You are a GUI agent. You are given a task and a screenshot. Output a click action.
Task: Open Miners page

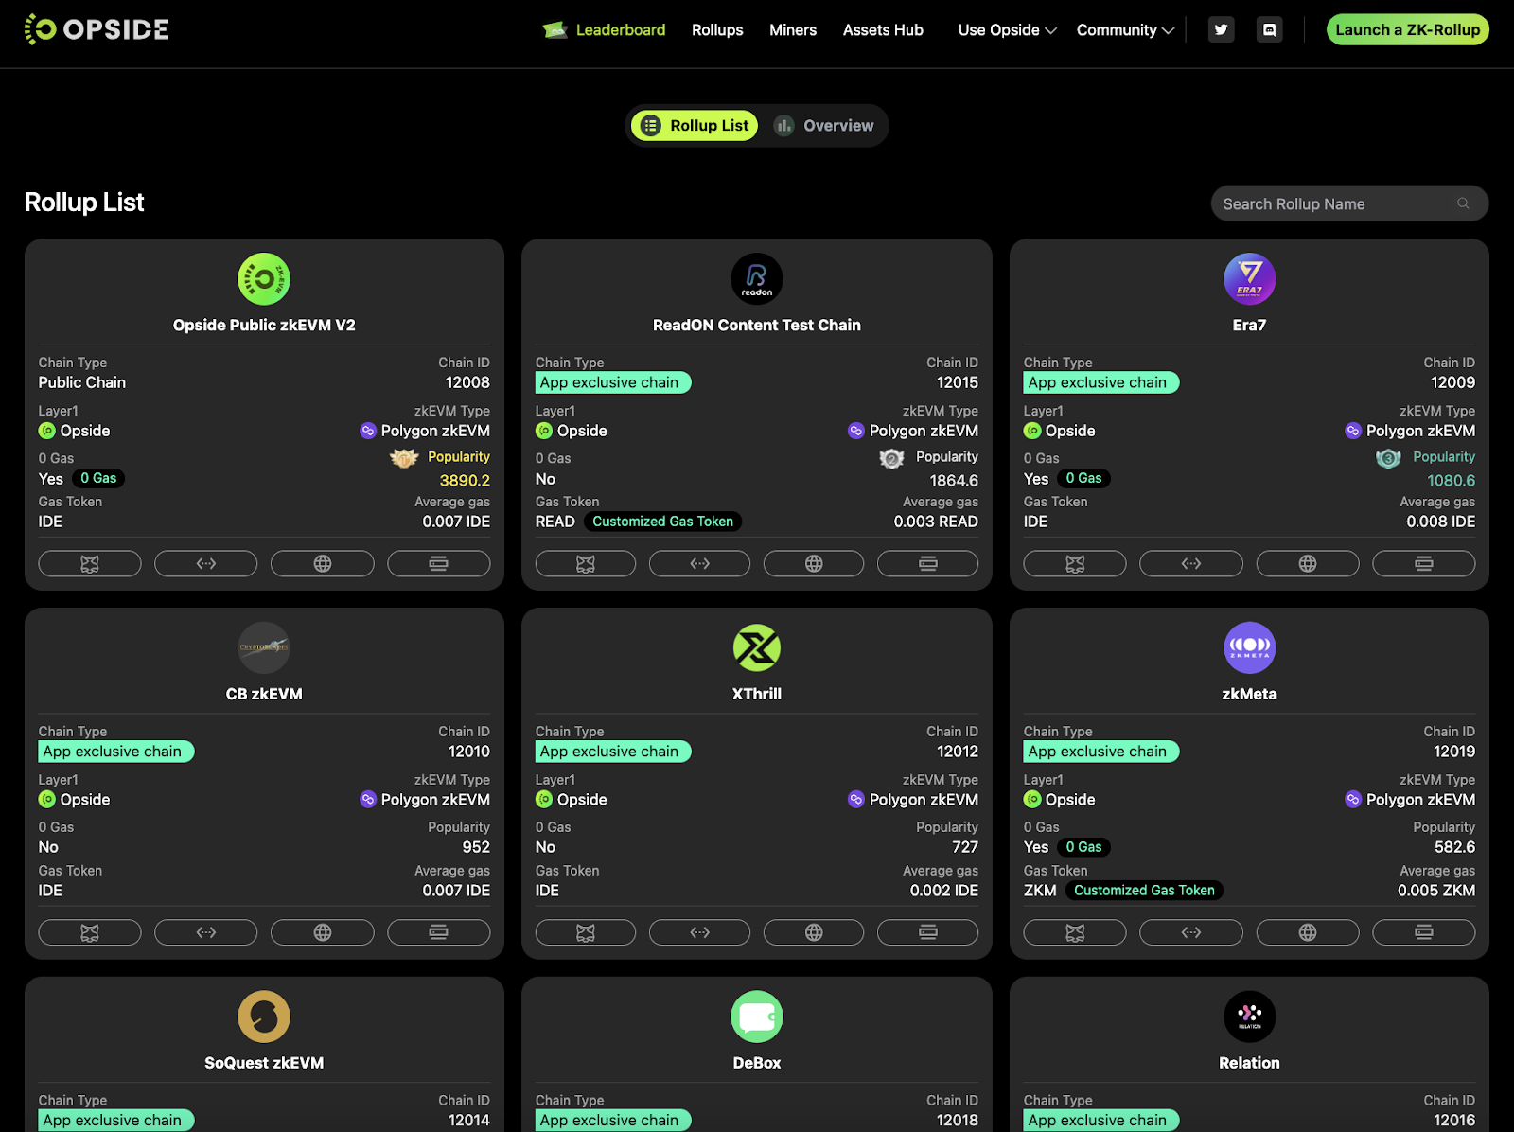coord(793,30)
